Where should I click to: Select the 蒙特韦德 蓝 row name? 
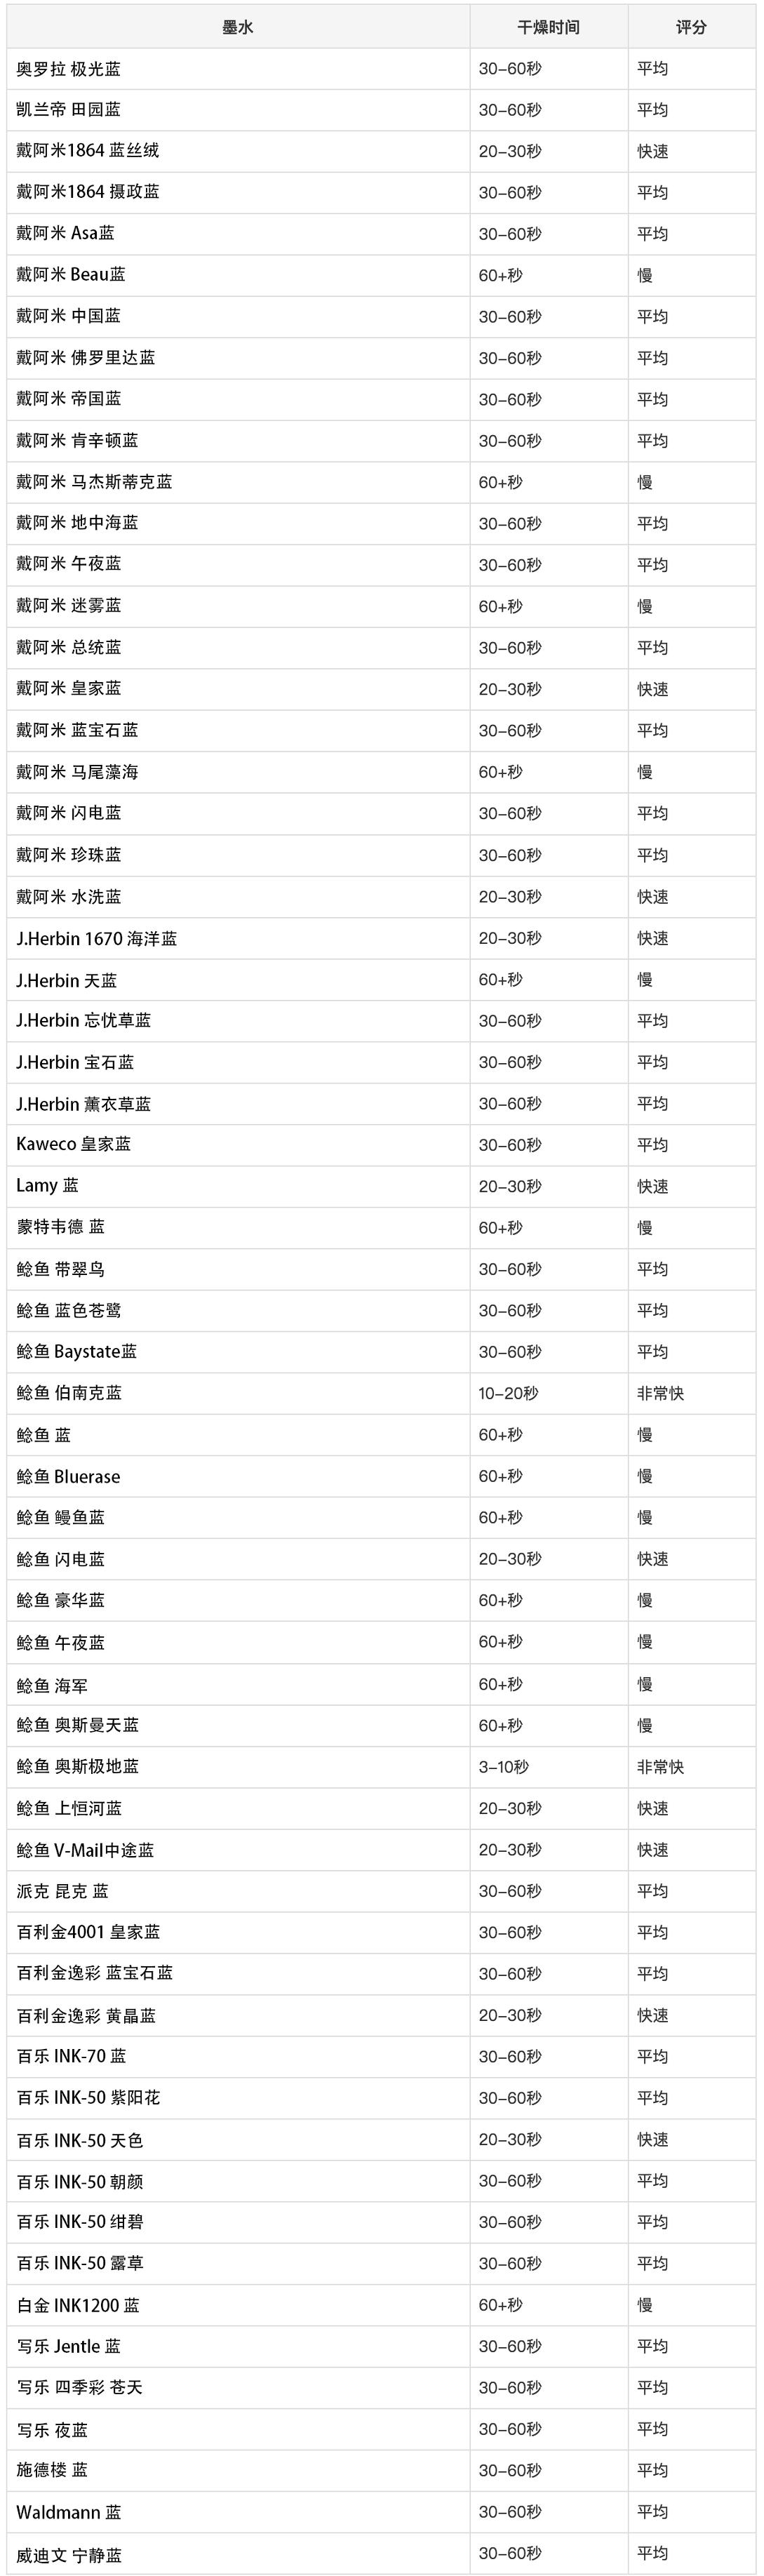[x=60, y=1227]
